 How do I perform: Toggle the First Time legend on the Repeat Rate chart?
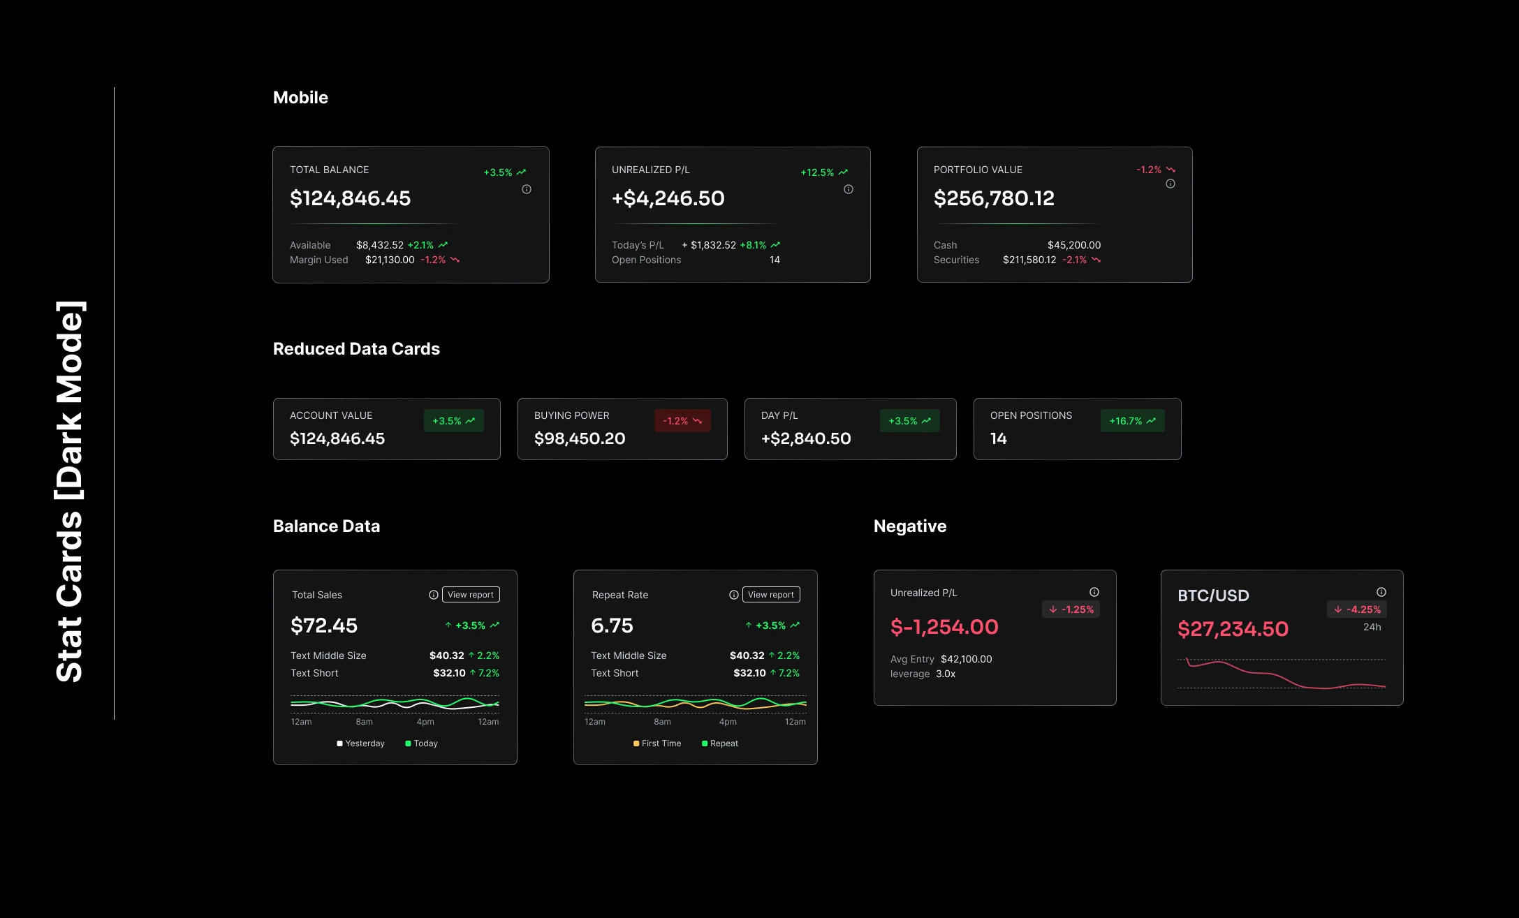(656, 743)
